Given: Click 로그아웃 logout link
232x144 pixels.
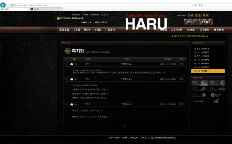Looking at the screenshot, I should click(x=105, y=15).
